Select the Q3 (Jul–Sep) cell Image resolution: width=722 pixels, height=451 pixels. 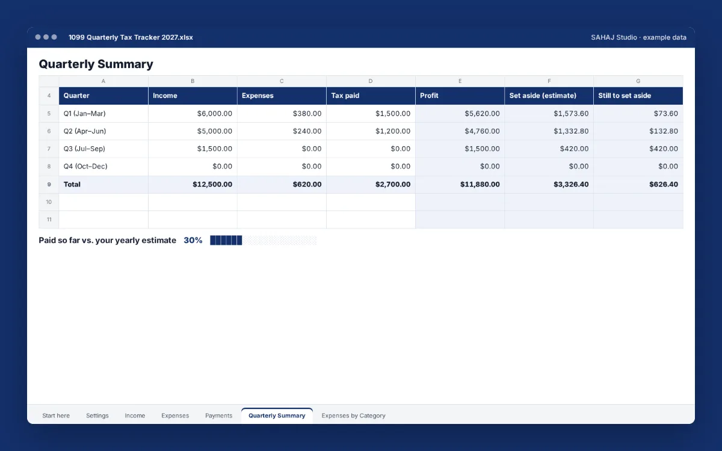[103, 149]
